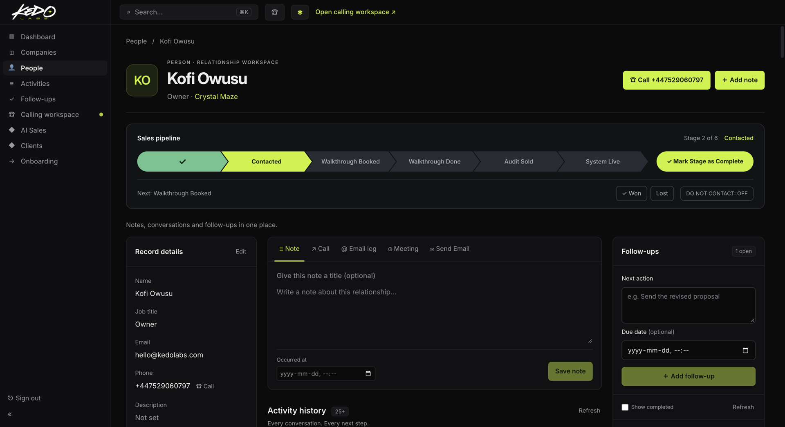The height and width of the screenshot is (427, 785).
Task: Click Call +447529060797 header button
Action: (x=666, y=80)
